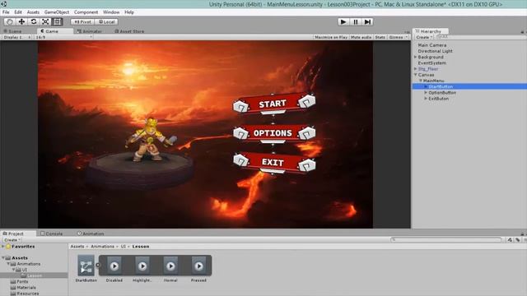Start Play mode with Play button
The width and height of the screenshot is (527, 296).
coord(343,22)
